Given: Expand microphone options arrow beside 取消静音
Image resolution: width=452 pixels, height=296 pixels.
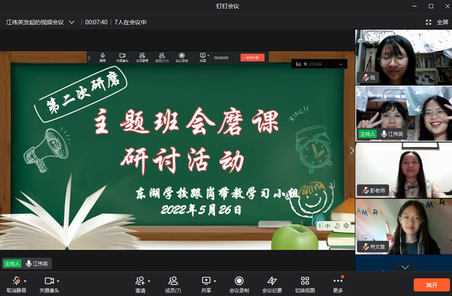Looking at the screenshot, I should point(25,281).
